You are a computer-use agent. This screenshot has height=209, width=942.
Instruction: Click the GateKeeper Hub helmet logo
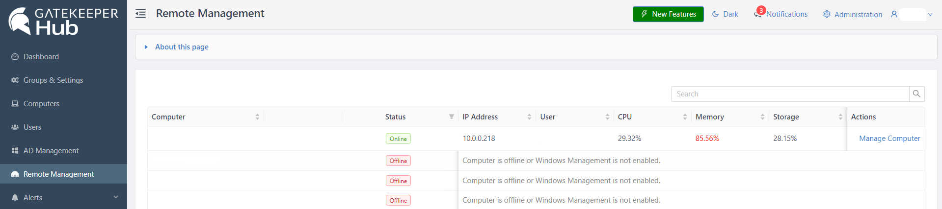click(20, 22)
